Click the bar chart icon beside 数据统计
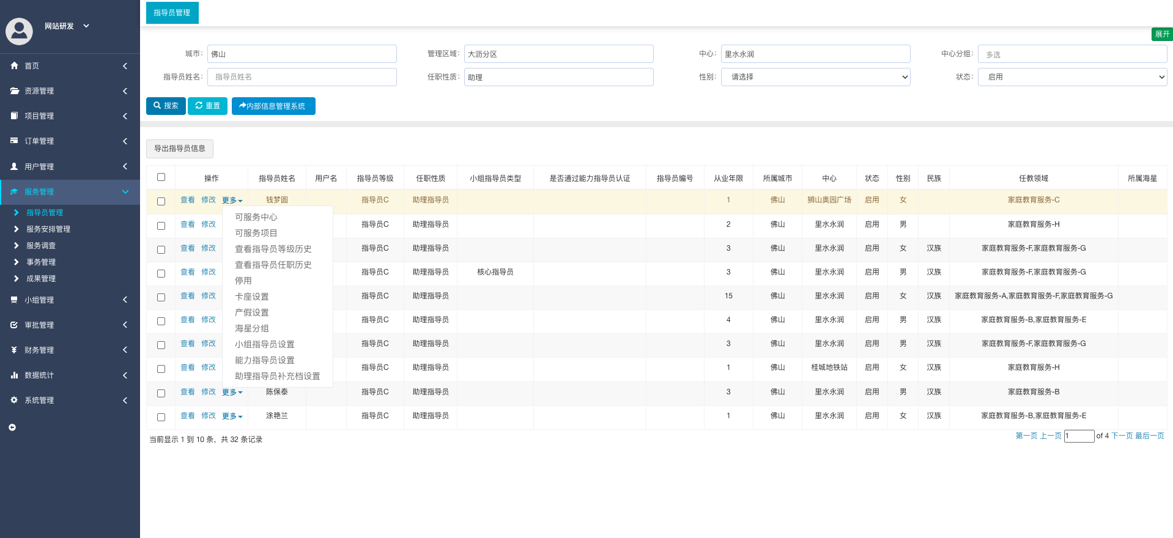Screen dimensions: 1173x538 coord(14,375)
